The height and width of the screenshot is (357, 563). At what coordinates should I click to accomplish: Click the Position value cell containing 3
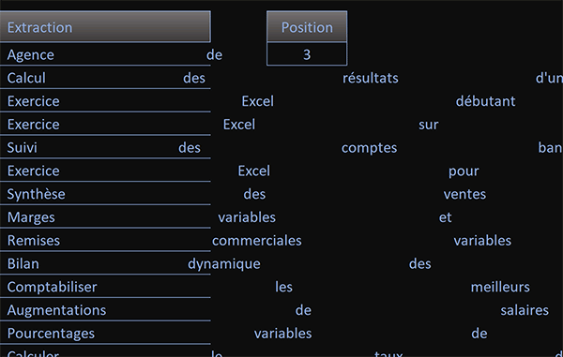[x=307, y=54]
